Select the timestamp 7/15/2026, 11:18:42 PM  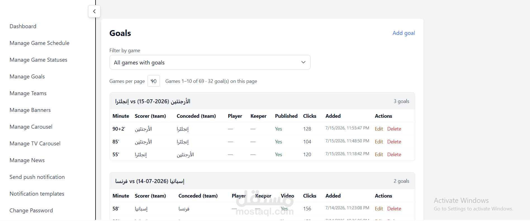[x=347, y=154]
